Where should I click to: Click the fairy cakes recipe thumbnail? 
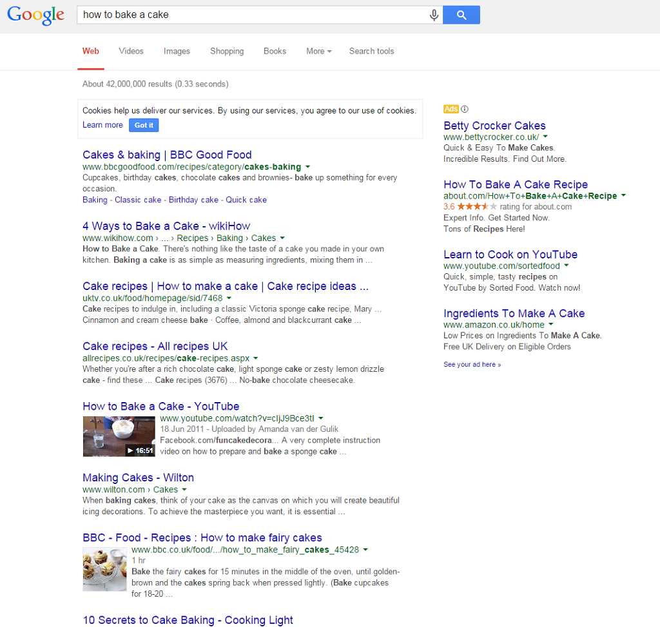point(105,570)
